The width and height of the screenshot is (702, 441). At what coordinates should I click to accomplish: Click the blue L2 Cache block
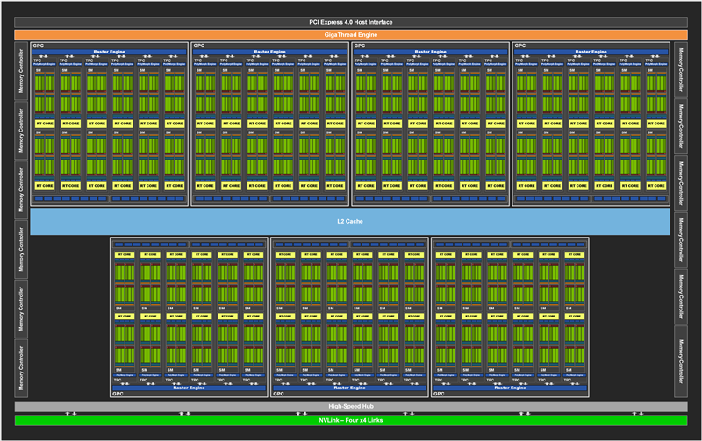tap(351, 221)
